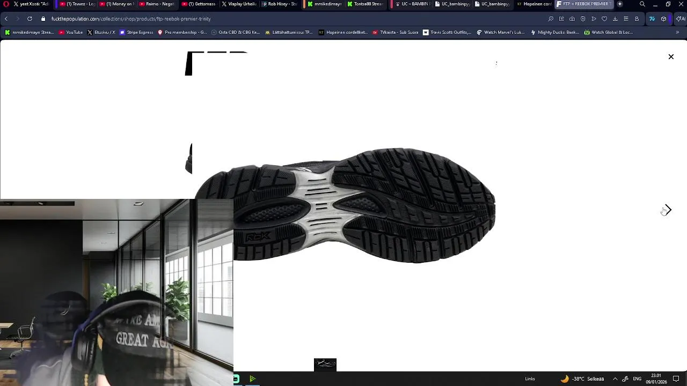Screen dimensions: 687x386
Task: Switch to the 'Viaplay Urheilu' tab
Action: pyautogui.click(x=239, y=4)
